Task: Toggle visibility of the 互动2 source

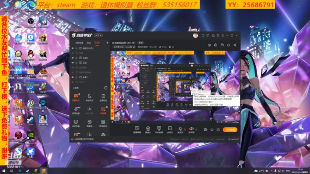Action: [72, 58]
